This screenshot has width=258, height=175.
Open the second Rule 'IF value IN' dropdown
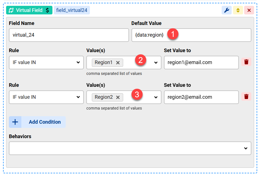46,97
